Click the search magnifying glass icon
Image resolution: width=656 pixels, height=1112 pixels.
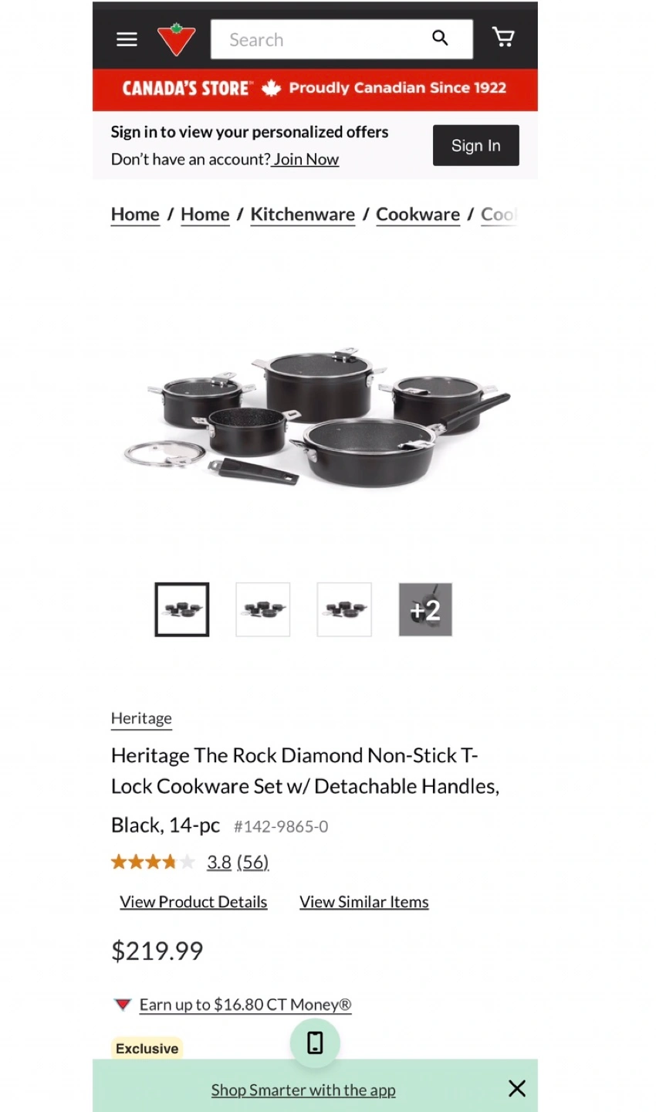coord(440,38)
